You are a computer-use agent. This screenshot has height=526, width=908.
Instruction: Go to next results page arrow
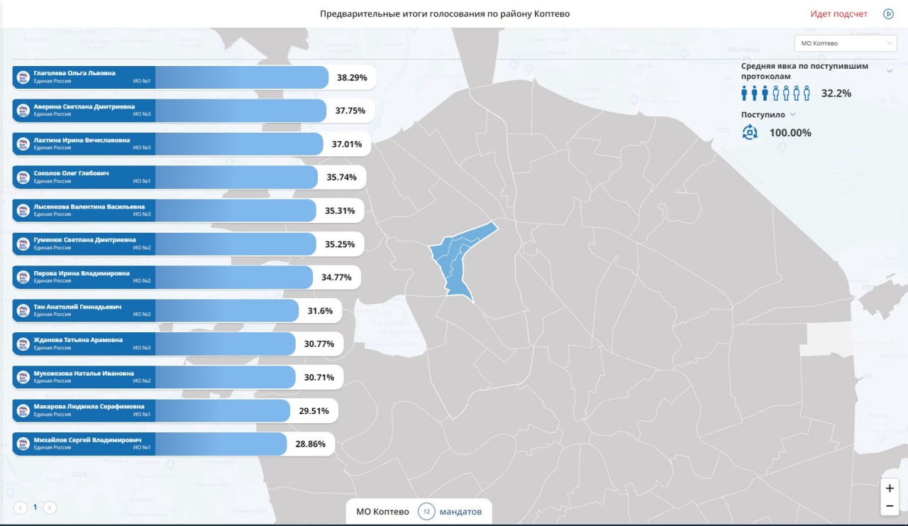pos(50,508)
